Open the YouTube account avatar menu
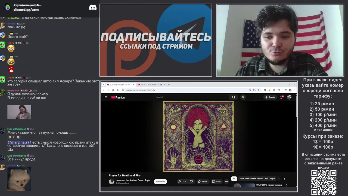 (x=289, y=97)
